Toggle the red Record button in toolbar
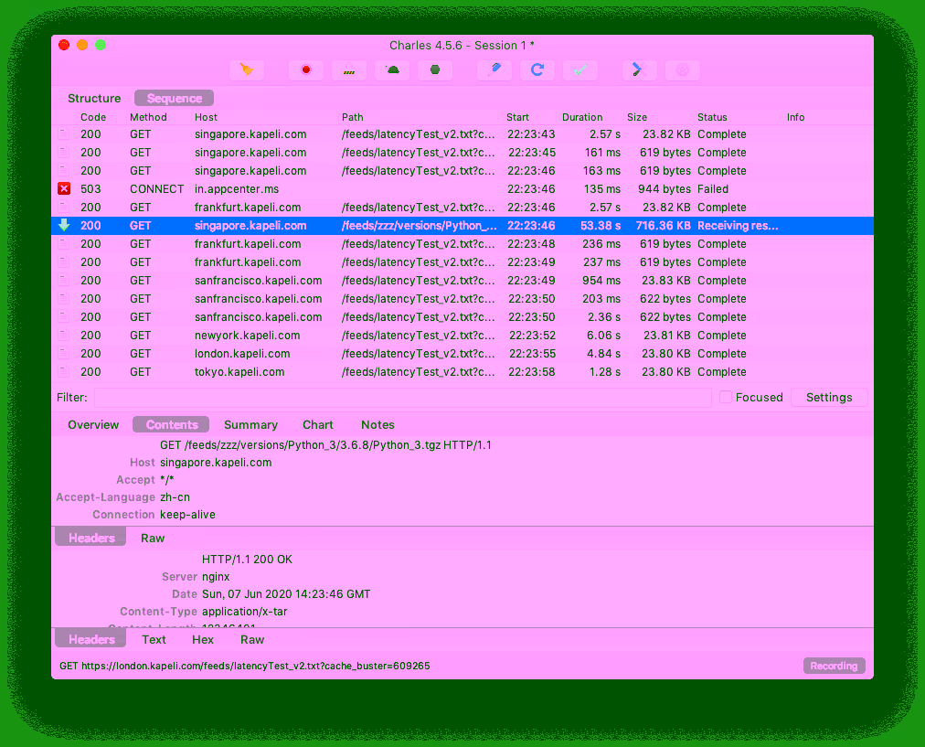Screen dimensions: 925x747 305,69
